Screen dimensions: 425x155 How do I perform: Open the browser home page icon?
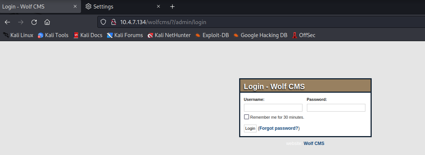47,22
